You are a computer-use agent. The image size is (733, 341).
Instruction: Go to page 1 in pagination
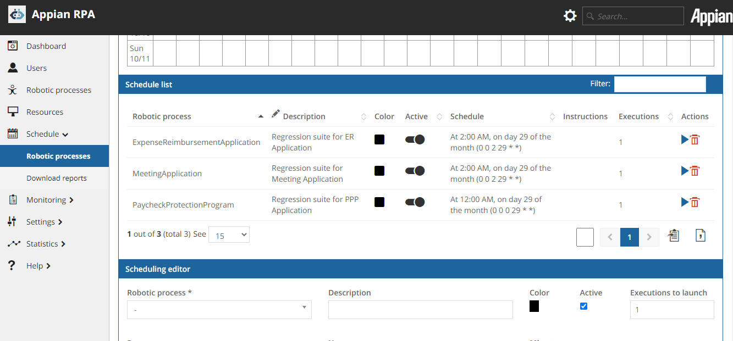[x=630, y=237]
